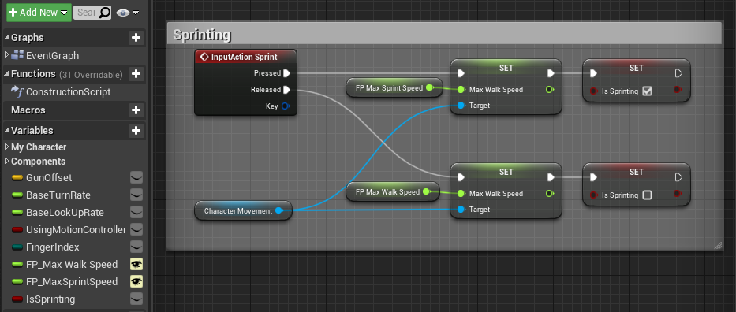The width and height of the screenshot is (736, 312).
Task: Select the UsingMotionController variable
Action: coord(75,230)
